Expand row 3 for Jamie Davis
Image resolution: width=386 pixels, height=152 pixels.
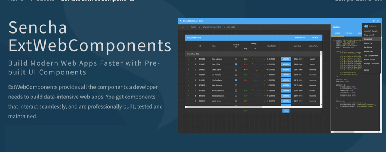tap(188, 70)
